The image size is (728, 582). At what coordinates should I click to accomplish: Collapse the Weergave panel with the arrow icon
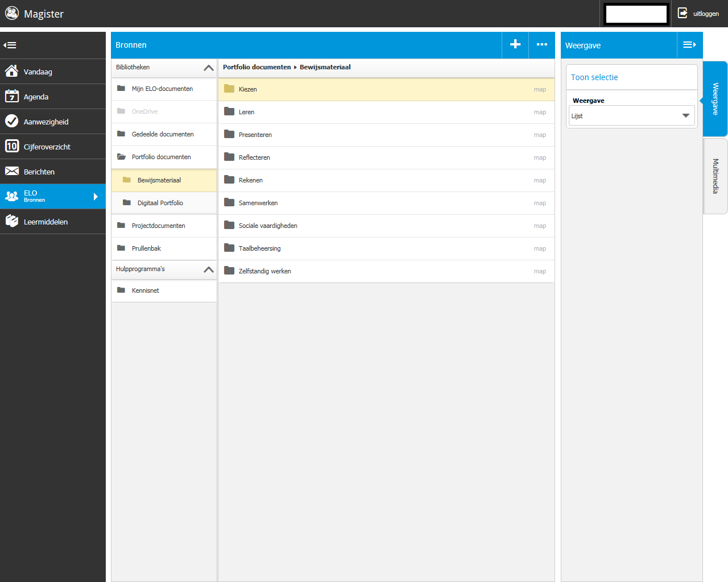coord(689,45)
